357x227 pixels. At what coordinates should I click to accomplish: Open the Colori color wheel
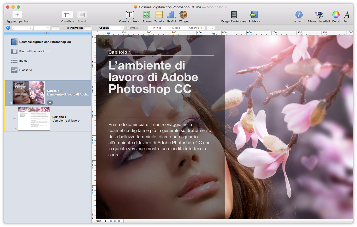[x=336, y=15]
